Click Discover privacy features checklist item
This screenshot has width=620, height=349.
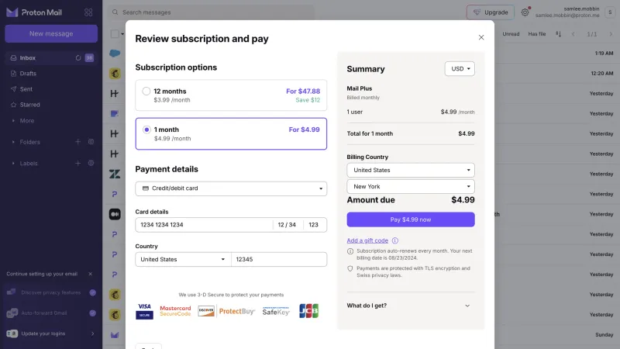51,293
